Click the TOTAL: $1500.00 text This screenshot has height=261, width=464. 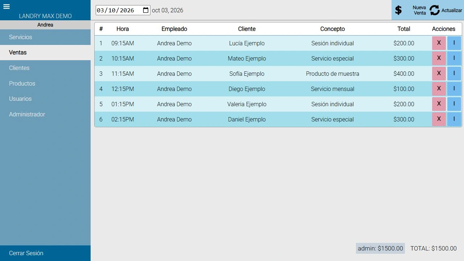pyautogui.click(x=434, y=248)
